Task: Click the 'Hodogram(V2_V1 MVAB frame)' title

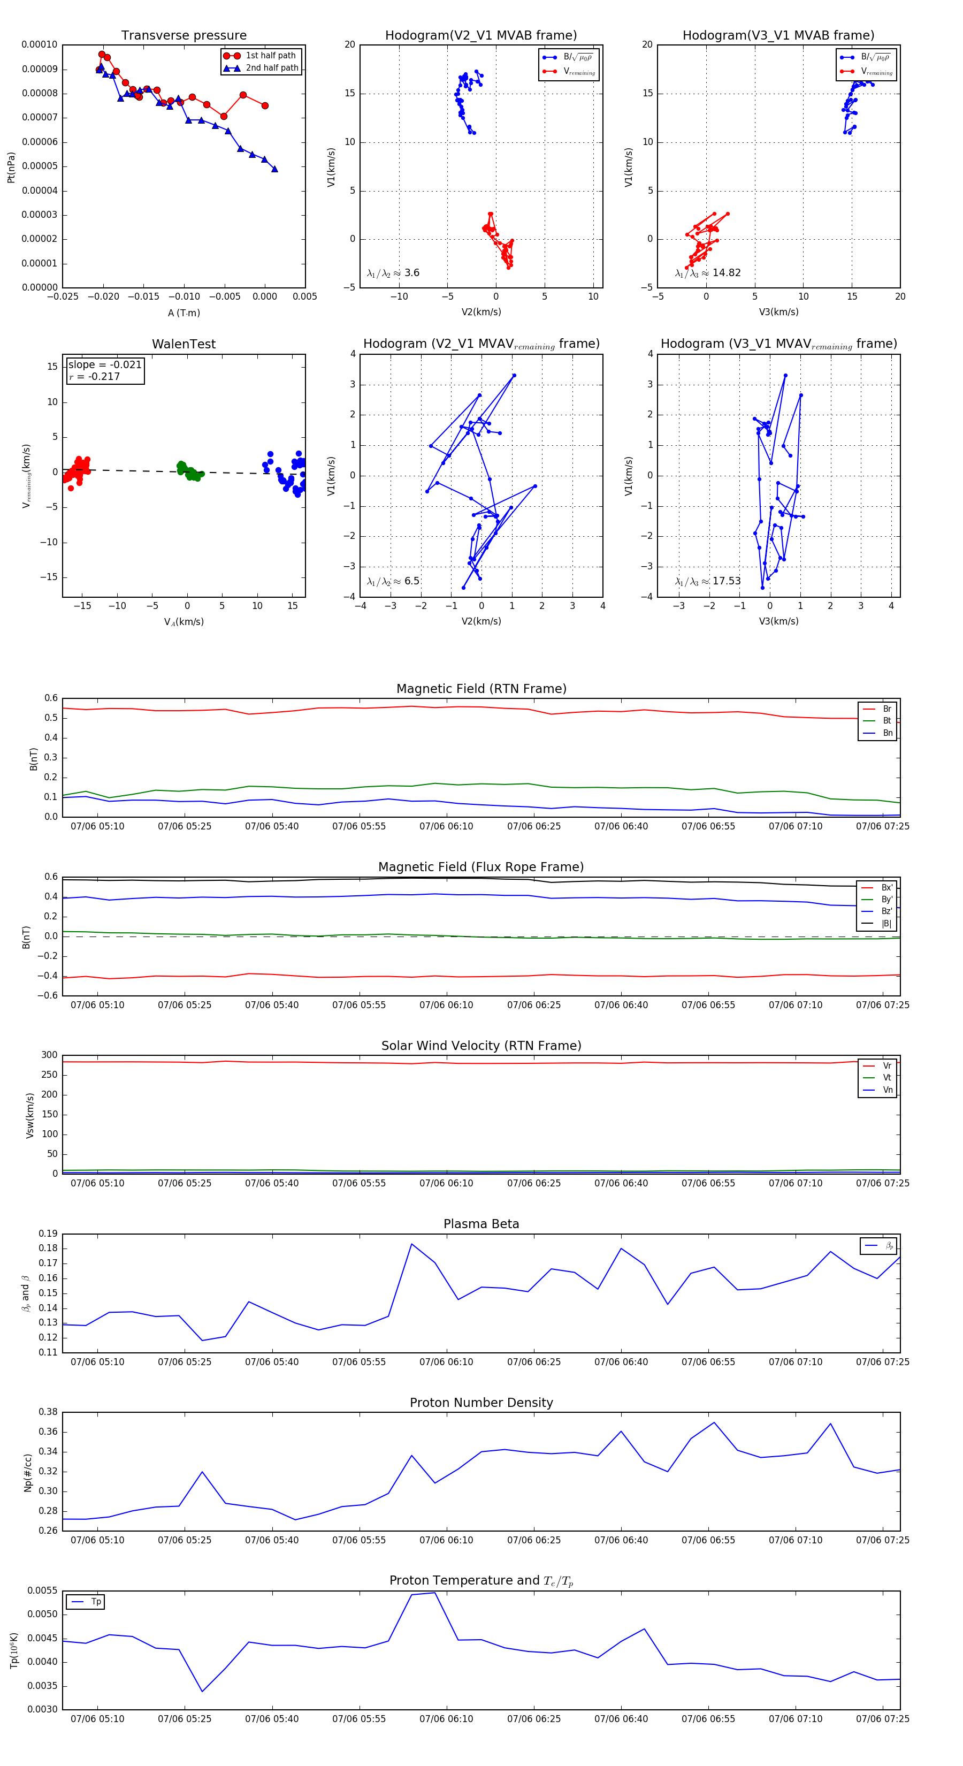Action: coord(481,36)
